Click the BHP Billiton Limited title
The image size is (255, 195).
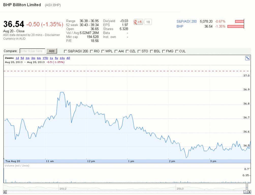pos(22,5)
